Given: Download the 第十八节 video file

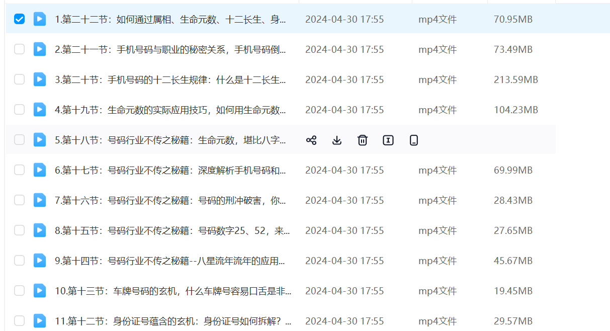Looking at the screenshot, I should coord(337,140).
